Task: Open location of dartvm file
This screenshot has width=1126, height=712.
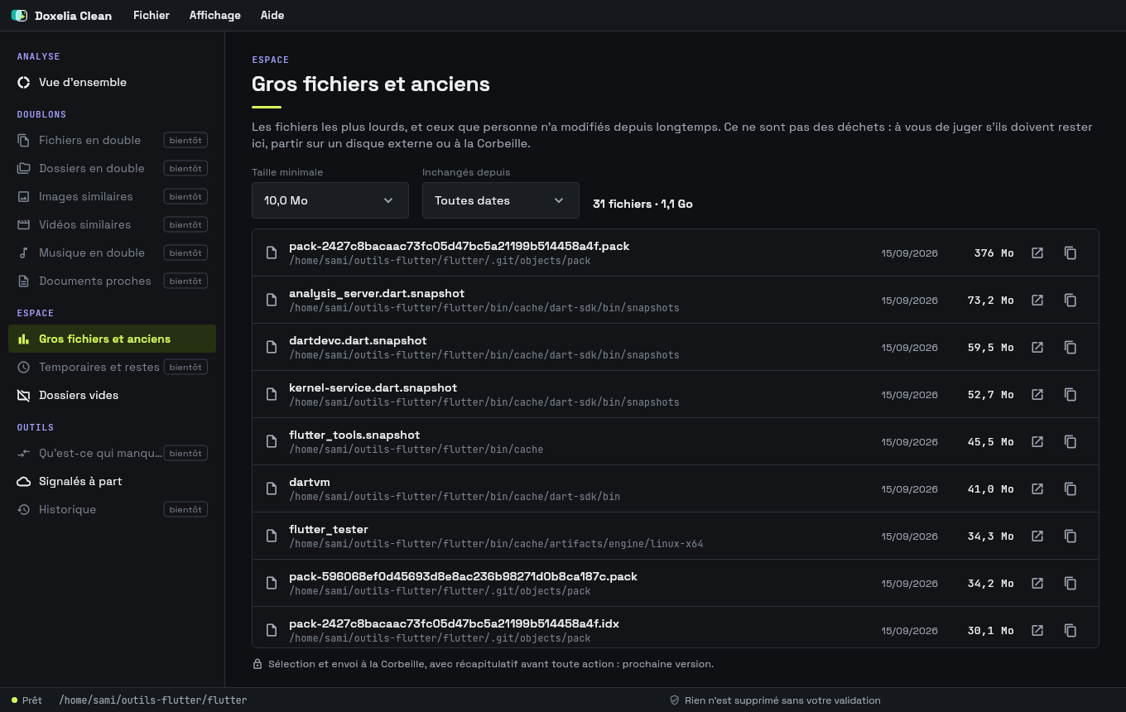Action: pyautogui.click(x=1037, y=488)
